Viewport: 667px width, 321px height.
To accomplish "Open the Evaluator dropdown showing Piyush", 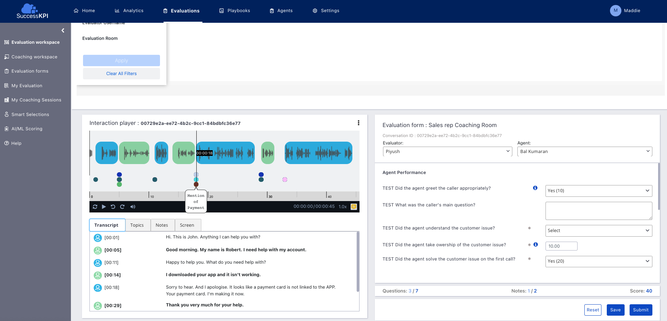I will point(448,152).
